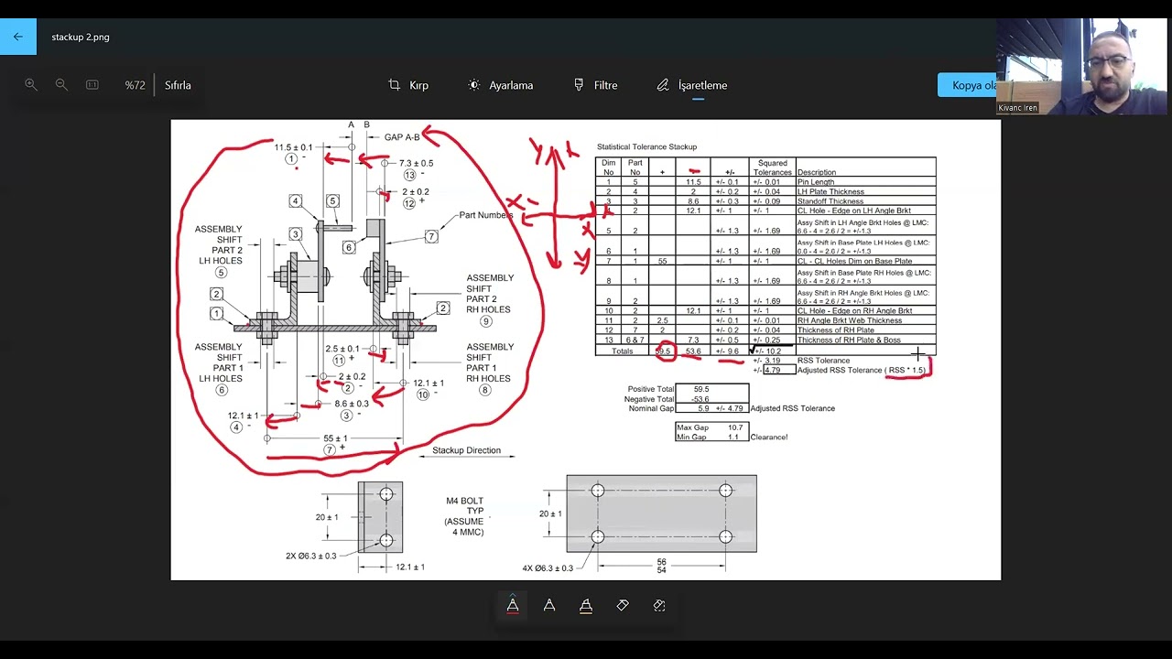Open the Kırp crop tab
This screenshot has height=659, width=1172.
point(408,85)
